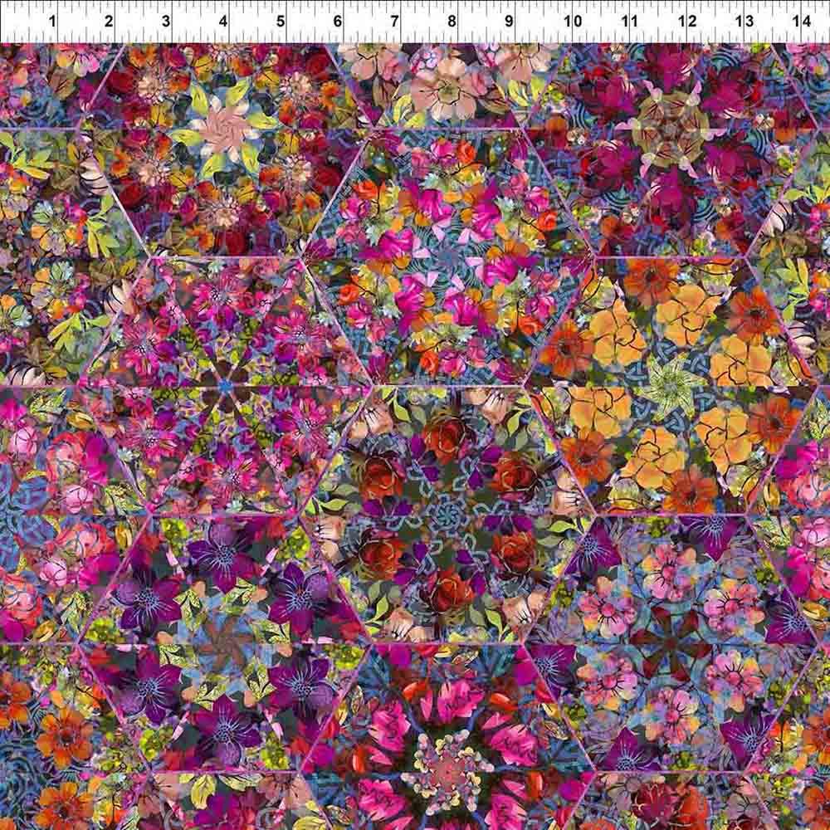
Task: Click the ruler number 12
Action: [687, 22]
